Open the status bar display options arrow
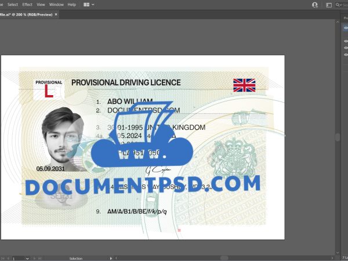Viewport: 348px width, 261px height. point(111,258)
